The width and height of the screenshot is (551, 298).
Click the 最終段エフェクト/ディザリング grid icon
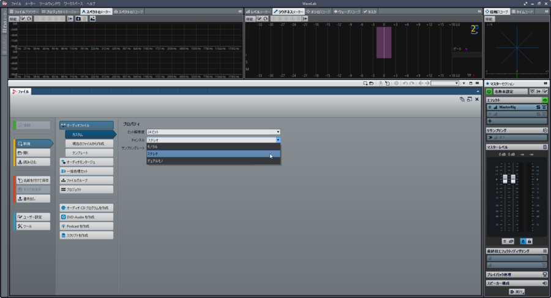tap(545, 251)
